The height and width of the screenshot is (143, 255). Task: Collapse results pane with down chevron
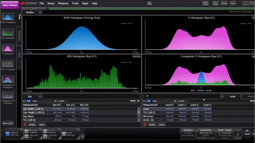coord(142,96)
